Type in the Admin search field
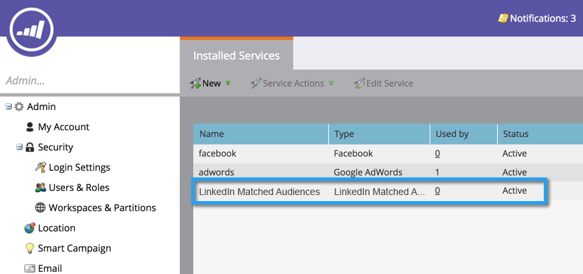The height and width of the screenshot is (274, 583). point(88,80)
